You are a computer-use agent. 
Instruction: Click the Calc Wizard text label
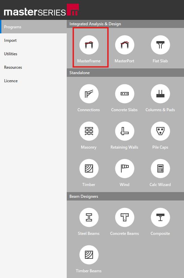(x=160, y=185)
